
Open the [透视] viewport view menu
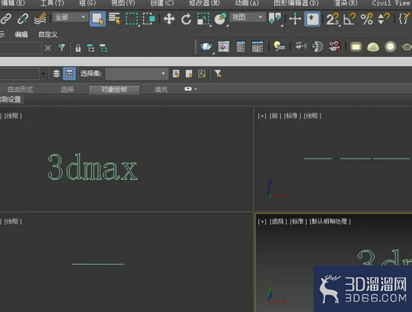[278, 222]
